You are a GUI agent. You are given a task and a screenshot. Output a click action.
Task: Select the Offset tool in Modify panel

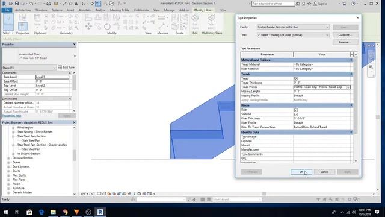[97, 17]
